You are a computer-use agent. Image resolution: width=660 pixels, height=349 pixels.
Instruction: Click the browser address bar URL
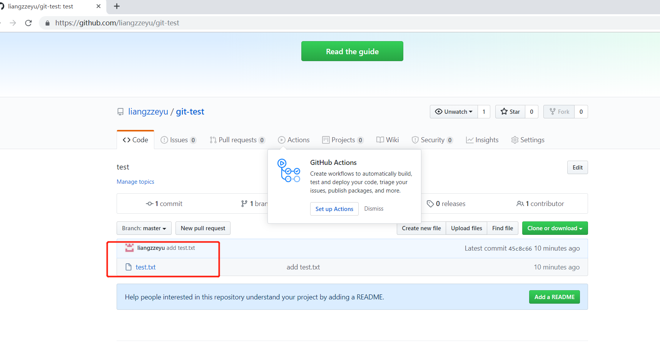point(117,23)
